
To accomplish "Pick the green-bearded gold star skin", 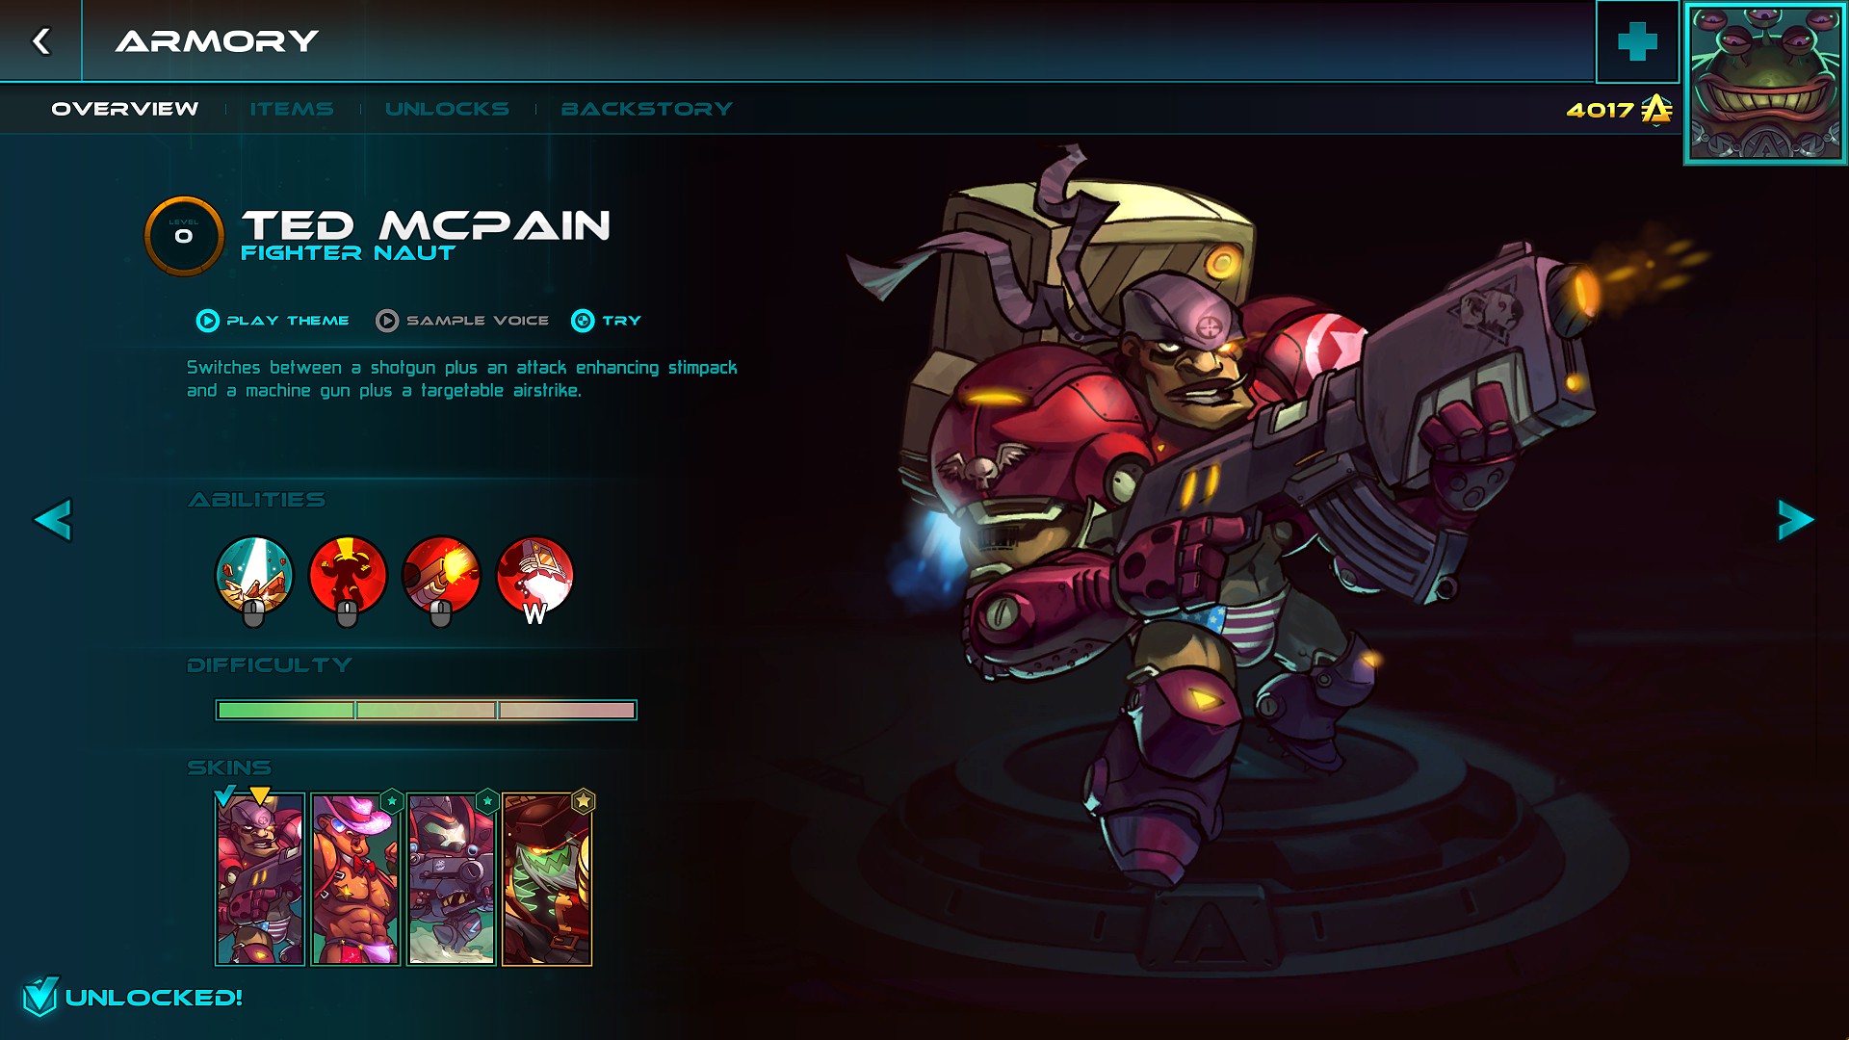I will (x=546, y=878).
